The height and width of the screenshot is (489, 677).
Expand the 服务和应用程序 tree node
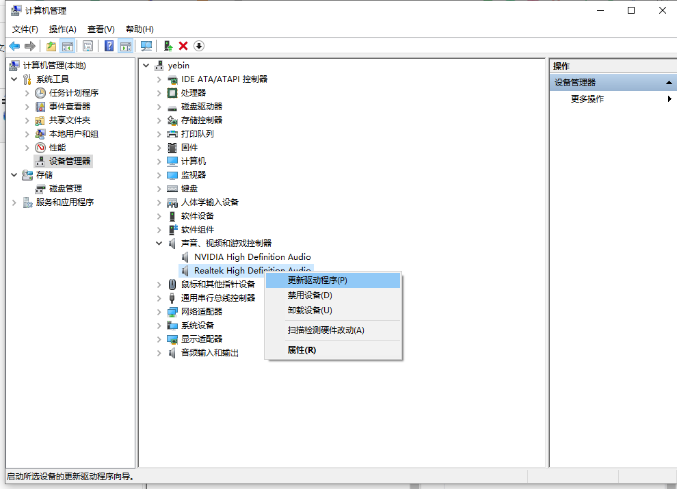[14, 202]
